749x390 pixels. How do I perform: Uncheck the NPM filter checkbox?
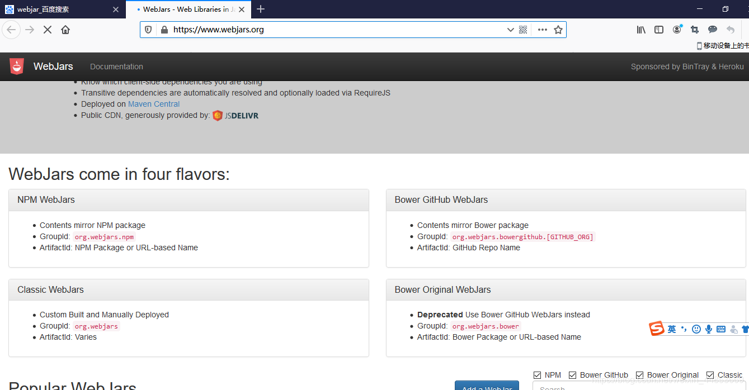pyautogui.click(x=538, y=375)
